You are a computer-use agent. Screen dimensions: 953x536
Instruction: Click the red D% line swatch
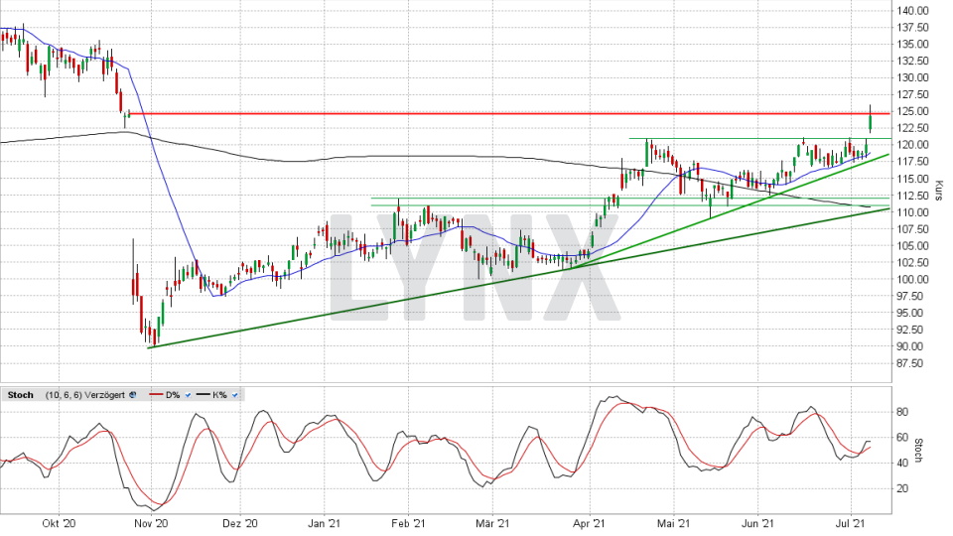coord(156,395)
